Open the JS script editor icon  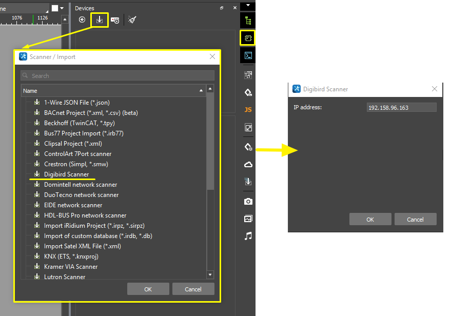point(248,110)
